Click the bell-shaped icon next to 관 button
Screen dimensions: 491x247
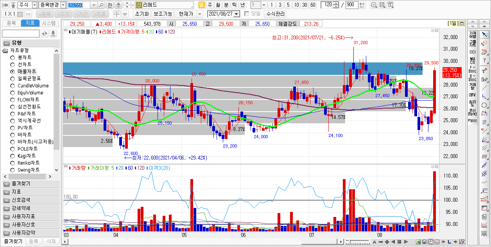coord(118,5)
